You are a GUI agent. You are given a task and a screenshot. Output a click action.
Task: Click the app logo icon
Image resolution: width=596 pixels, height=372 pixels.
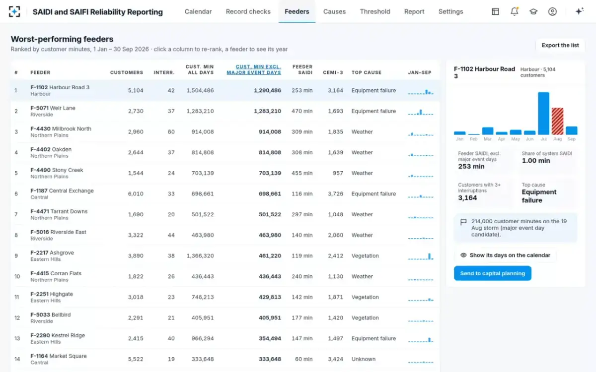click(x=15, y=11)
